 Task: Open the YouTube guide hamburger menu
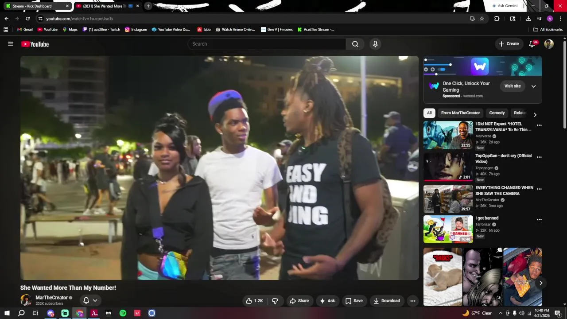(11, 44)
